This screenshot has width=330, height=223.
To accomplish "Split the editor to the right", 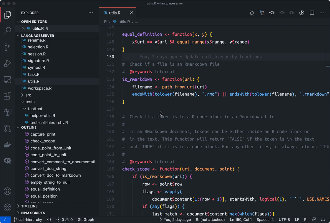I will 312,13.
